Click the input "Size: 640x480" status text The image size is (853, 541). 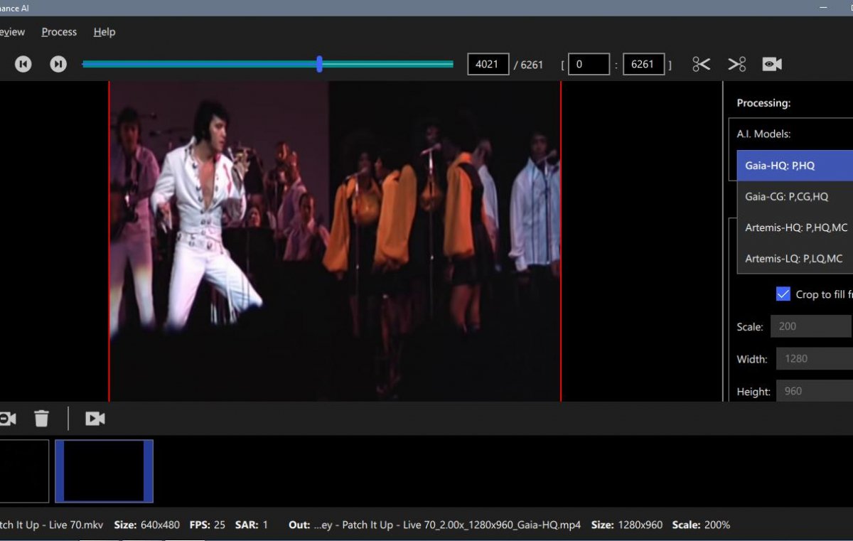point(147,525)
